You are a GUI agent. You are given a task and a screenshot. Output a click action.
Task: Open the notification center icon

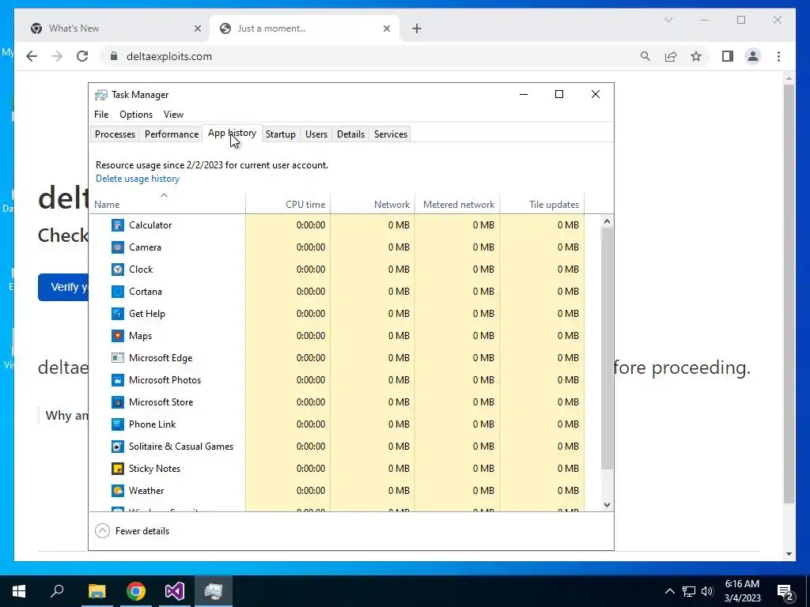point(785,591)
